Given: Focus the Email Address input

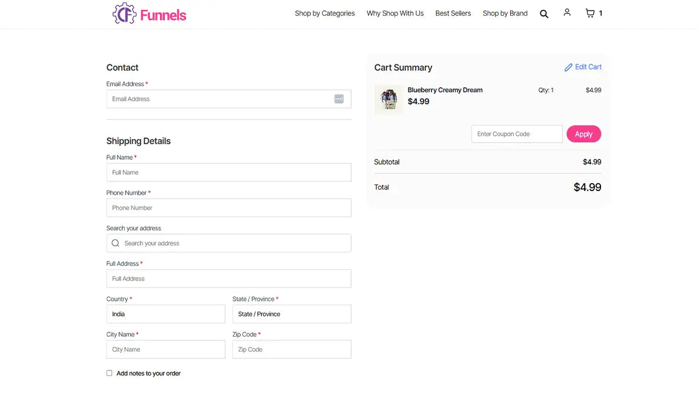Looking at the screenshot, I should click(228, 99).
